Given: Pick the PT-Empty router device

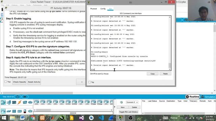Looking at the screenshot, I should (100, 102).
